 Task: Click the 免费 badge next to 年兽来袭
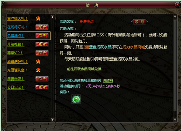point(42,79)
